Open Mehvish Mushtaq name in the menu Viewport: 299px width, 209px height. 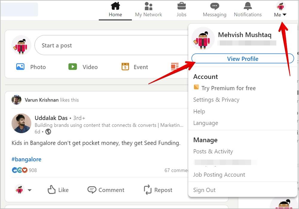(245, 35)
